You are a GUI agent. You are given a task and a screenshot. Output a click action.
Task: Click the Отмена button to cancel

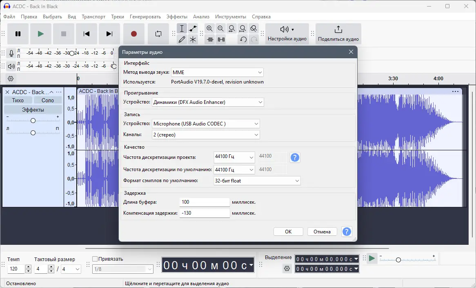click(x=322, y=231)
